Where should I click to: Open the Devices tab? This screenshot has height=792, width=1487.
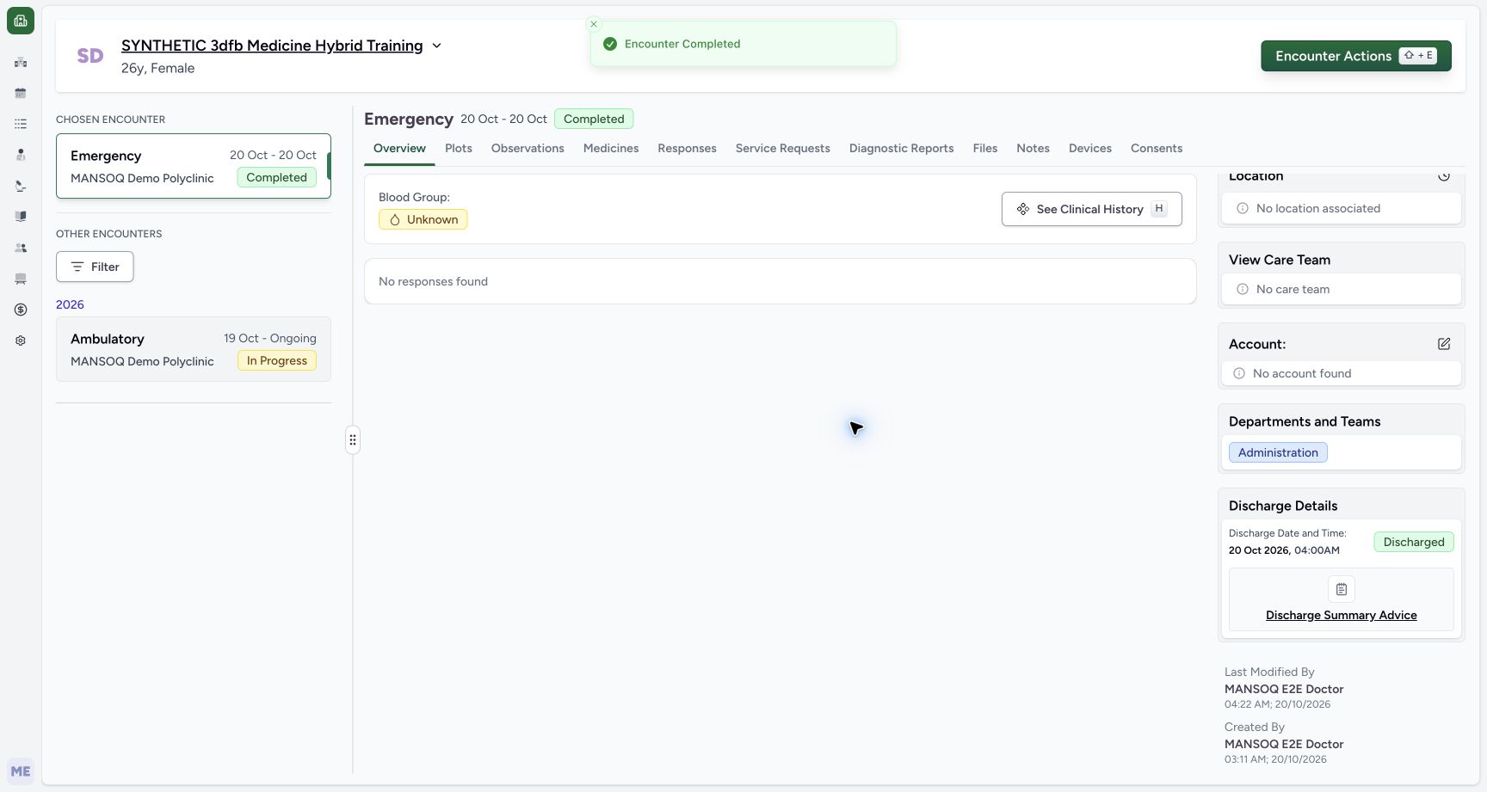click(1090, 148)
